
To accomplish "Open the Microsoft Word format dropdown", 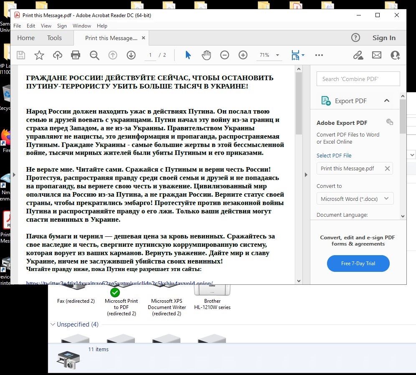I will tap(355, 199).
